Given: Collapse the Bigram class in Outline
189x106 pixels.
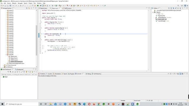Looking at the screenshot, I should click(153, 12).
